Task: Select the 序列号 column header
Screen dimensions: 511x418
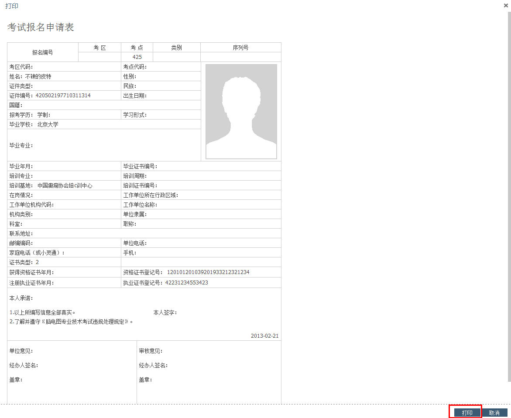Action: pos(240,47)
